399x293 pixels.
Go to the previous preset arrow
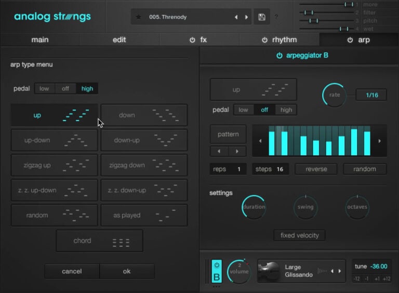coord(236,17)
